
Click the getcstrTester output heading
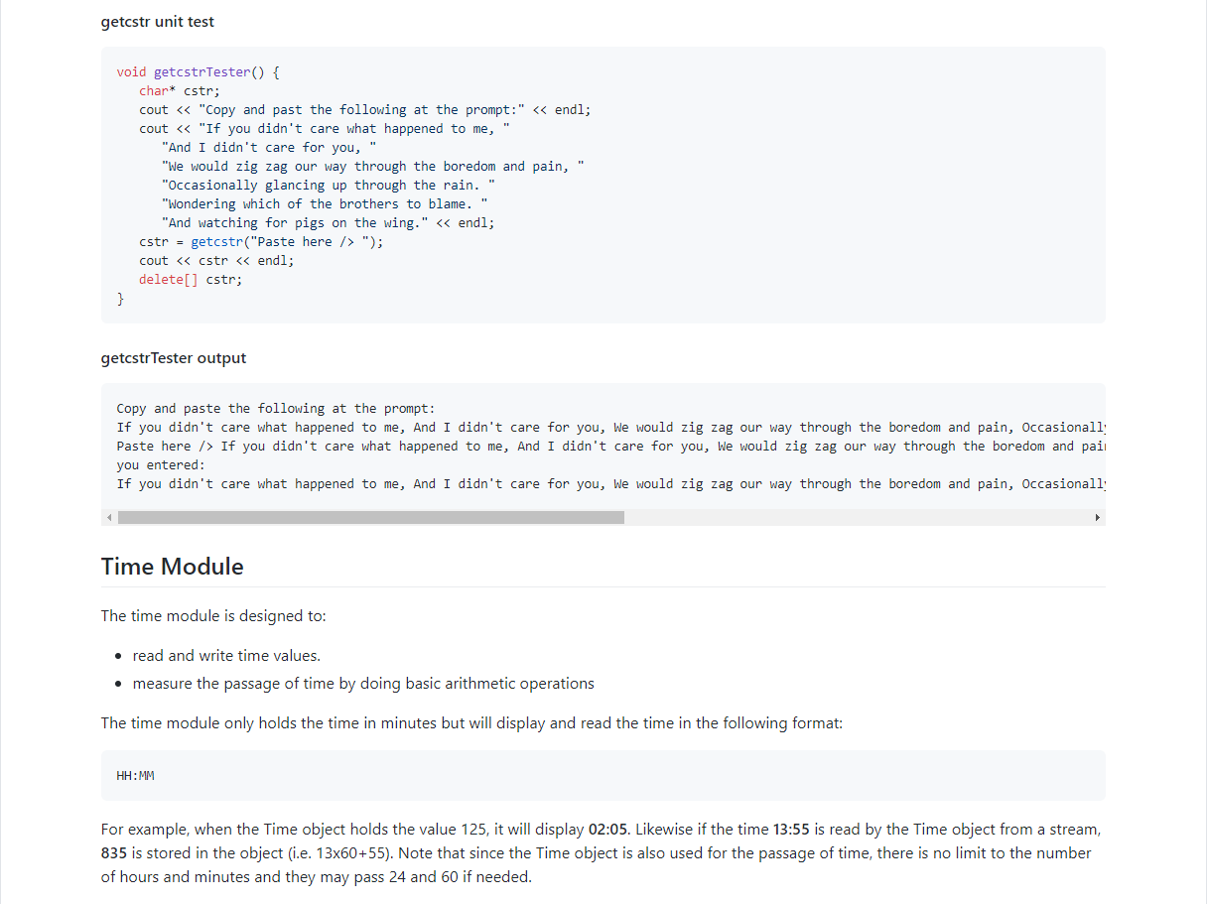click(173, 357)
